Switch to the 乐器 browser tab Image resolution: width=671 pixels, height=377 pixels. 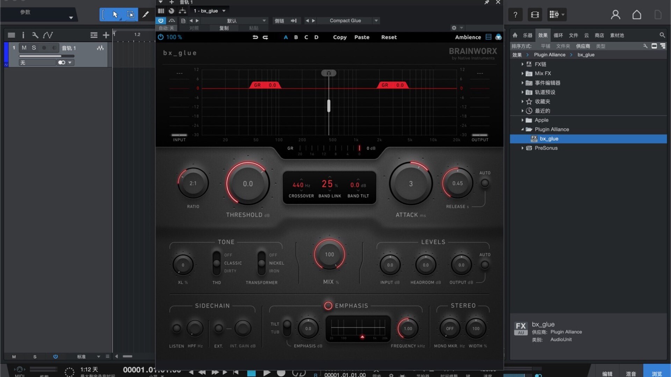tap(527, 35)
